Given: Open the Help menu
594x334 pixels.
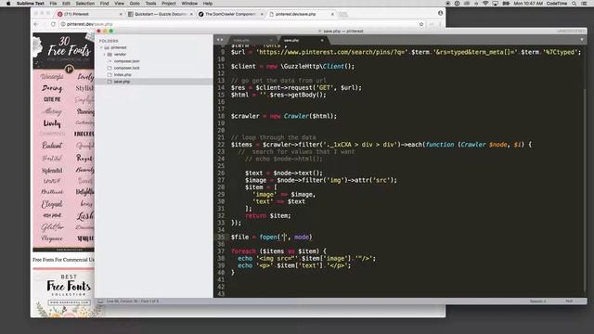Looking at the screenshot, I should (x=208, y=4).
